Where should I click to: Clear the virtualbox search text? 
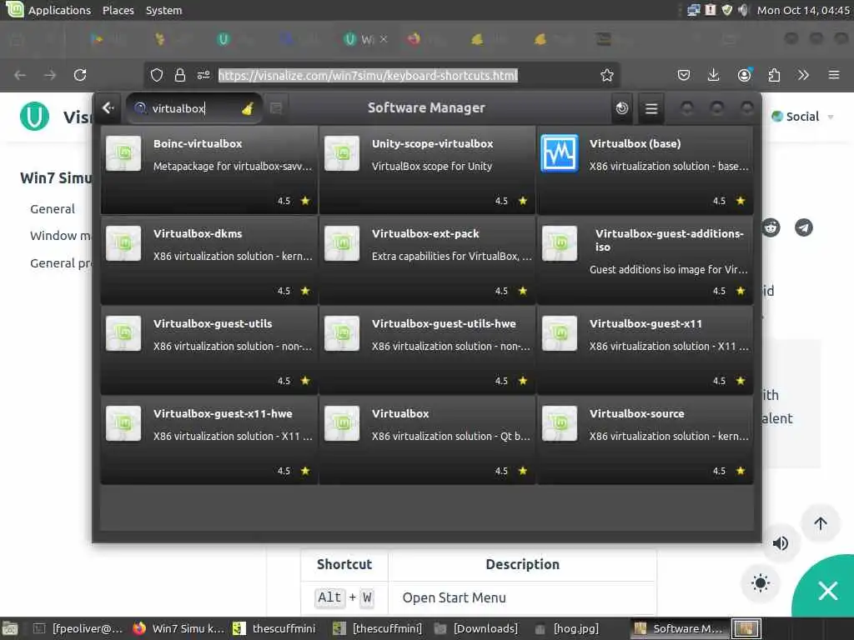pos(248,109)
